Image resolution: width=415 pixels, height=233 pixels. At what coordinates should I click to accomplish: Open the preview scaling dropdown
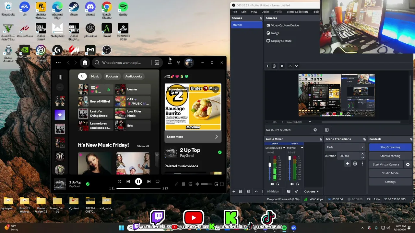coord(310,122)
